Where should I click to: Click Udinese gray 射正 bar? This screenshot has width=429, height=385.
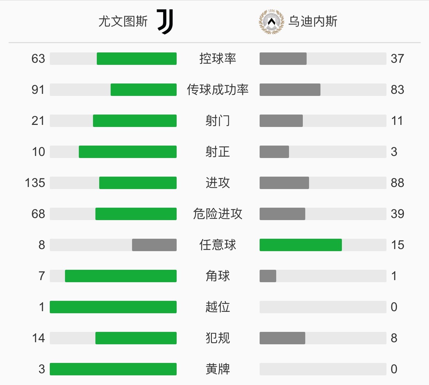pyautogui.click(x=274, y=152)
